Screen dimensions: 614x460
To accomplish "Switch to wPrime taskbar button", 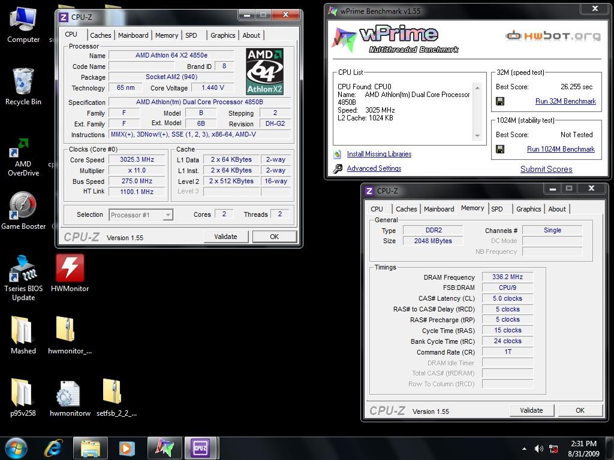I will coord(164,448).
